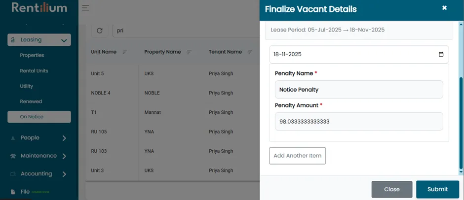This screenshot has width=464, height=200.
Task: Click the Tenant Name column sort icon
Action: pyautogui.click(x=250, y=52)
